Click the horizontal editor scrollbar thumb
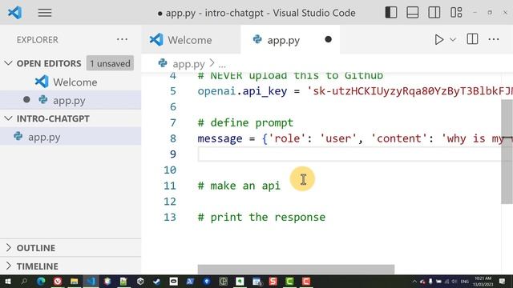The width and height of the screenshot is (513, 288). coord(296,270)
